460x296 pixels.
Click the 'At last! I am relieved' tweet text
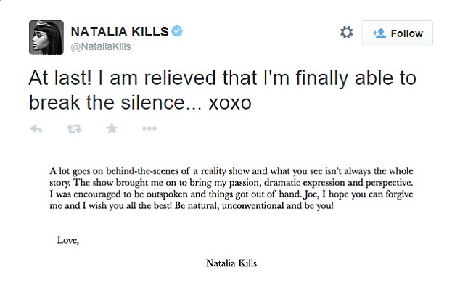[x=222, y=91]
